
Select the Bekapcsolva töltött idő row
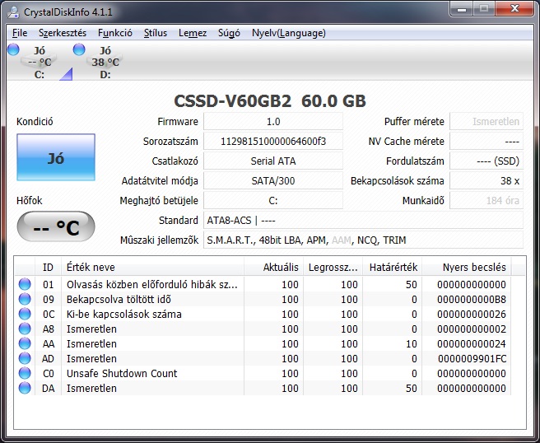coord(263,299)
